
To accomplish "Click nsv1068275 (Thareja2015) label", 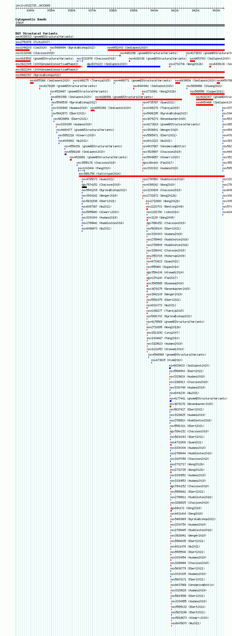I will point(92,80).
